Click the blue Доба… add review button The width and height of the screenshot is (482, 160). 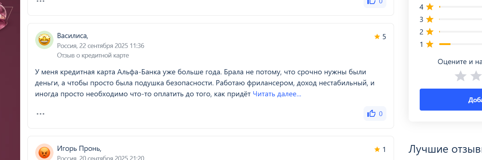point(451,100)
